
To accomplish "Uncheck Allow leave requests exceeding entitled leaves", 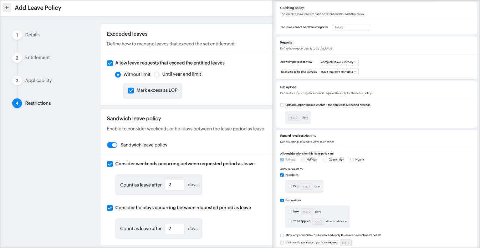I will click(110, 63).
